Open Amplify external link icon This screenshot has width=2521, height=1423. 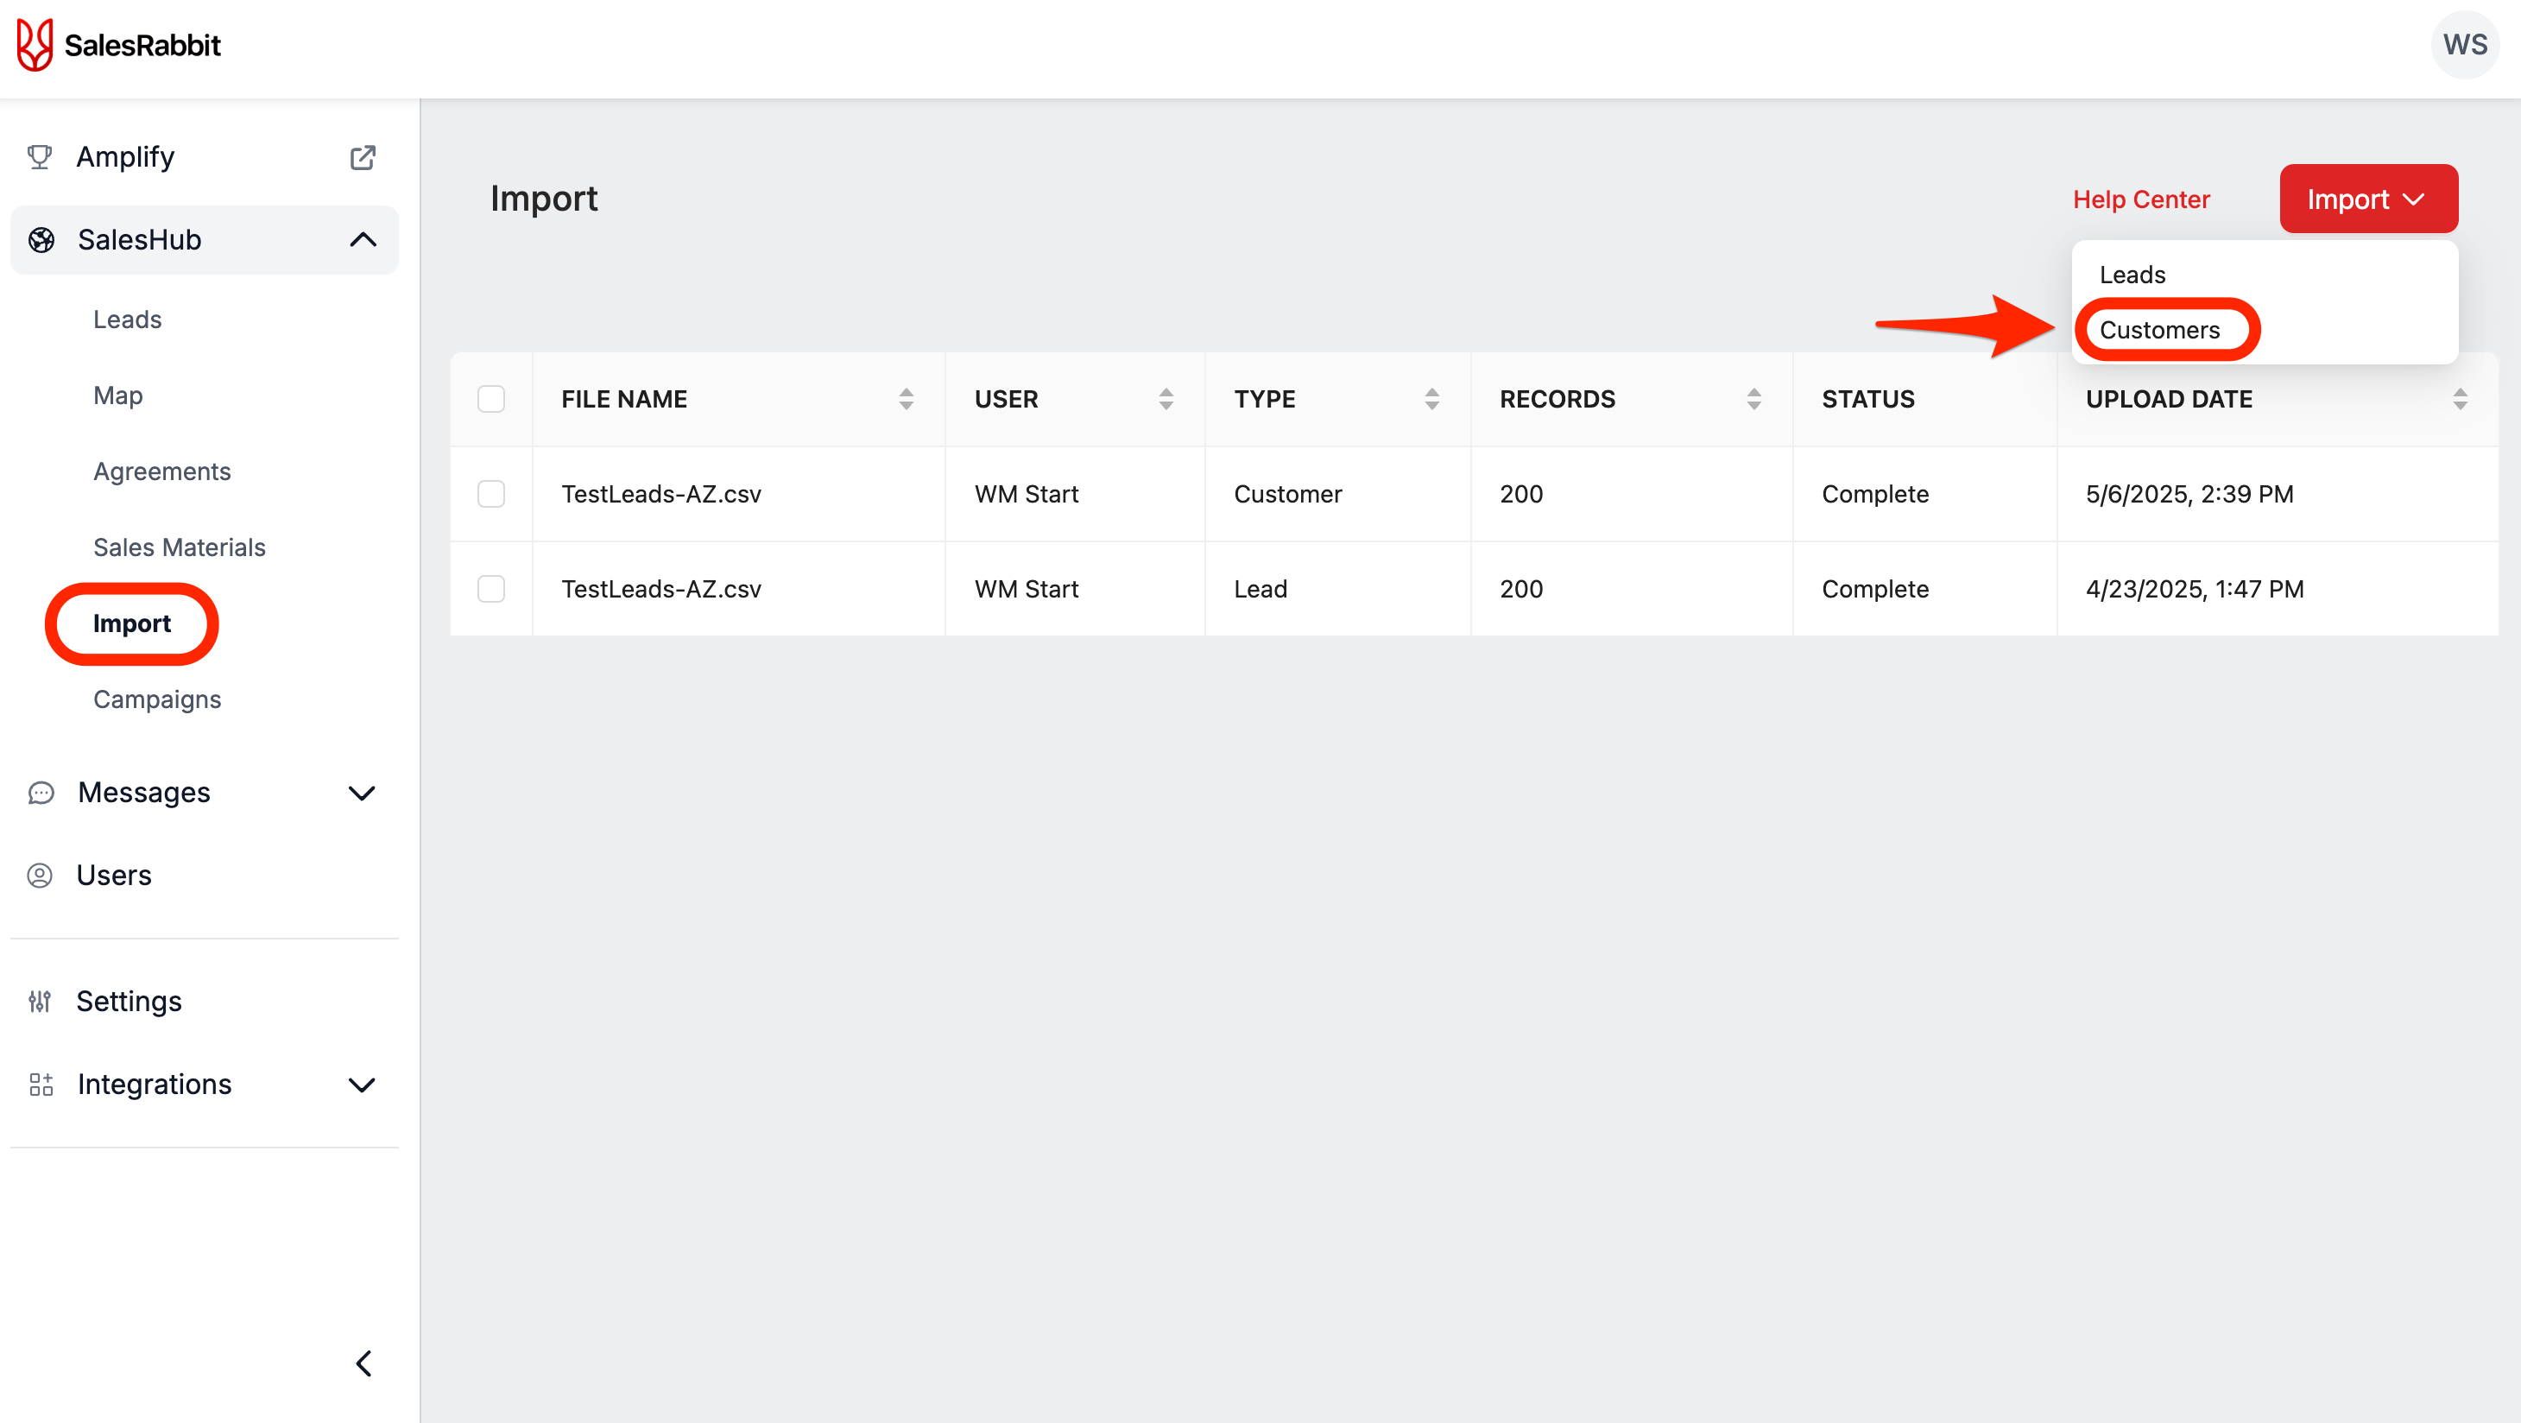363,157
